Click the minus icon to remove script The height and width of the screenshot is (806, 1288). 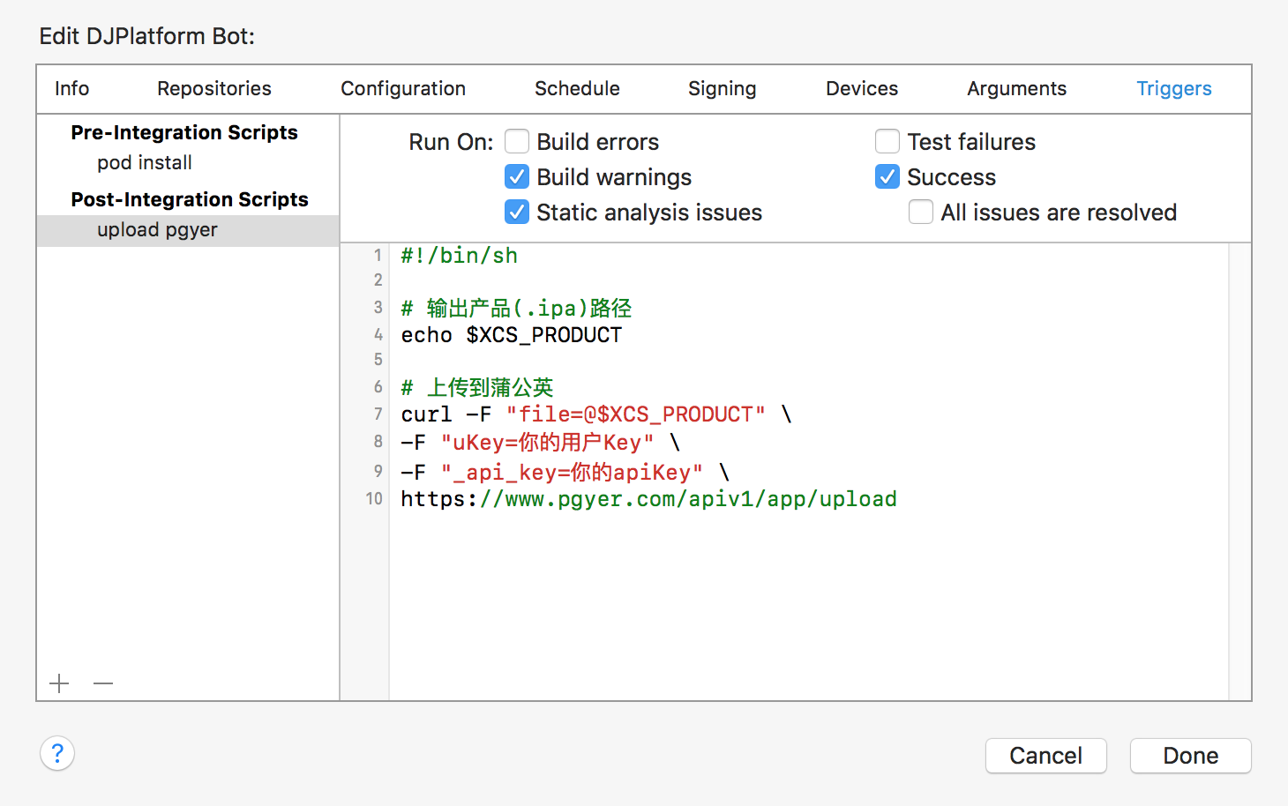pyautogui.click(x=103, y=683)
